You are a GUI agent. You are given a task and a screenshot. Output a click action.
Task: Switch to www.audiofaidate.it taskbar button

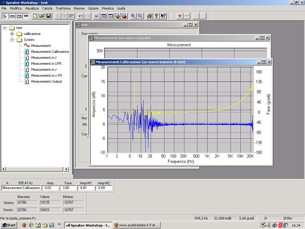[x=137, y=225]
